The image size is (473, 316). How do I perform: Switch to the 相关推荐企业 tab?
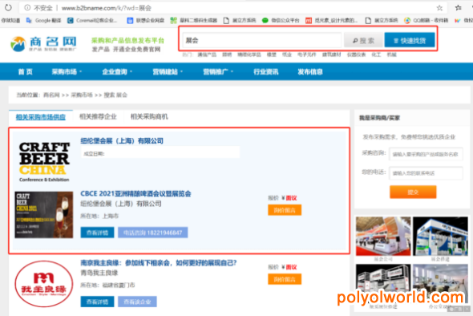pos(98,117)
